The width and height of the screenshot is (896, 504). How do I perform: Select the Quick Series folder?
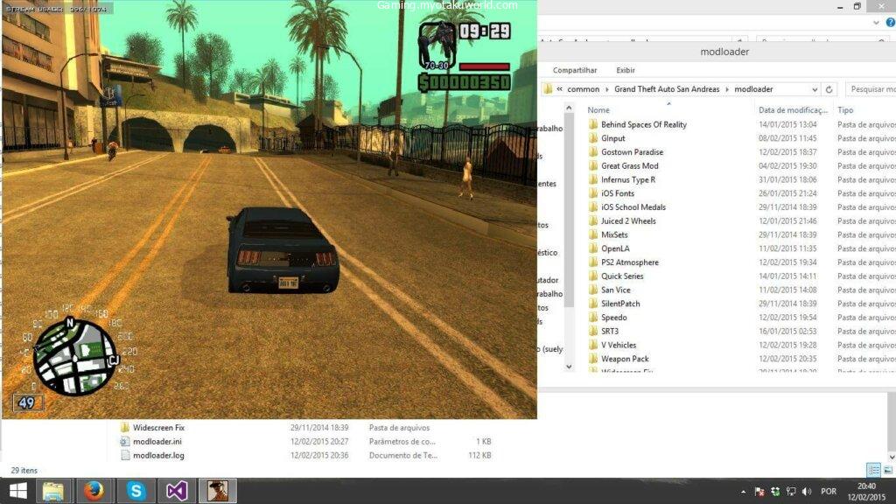click(622, 276)
